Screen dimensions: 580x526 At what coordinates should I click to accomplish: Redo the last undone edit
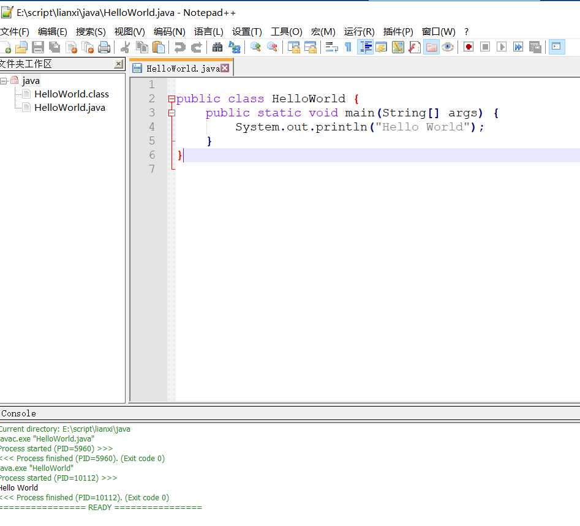coord(197,47)
